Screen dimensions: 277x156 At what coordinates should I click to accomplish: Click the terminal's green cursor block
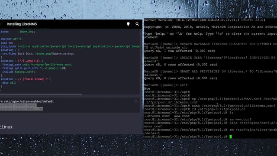[231, 136]
